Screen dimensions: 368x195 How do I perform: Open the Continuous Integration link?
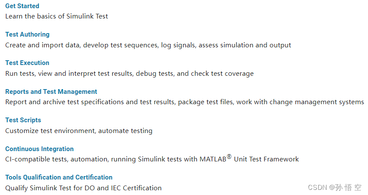[x=39, y=149]
